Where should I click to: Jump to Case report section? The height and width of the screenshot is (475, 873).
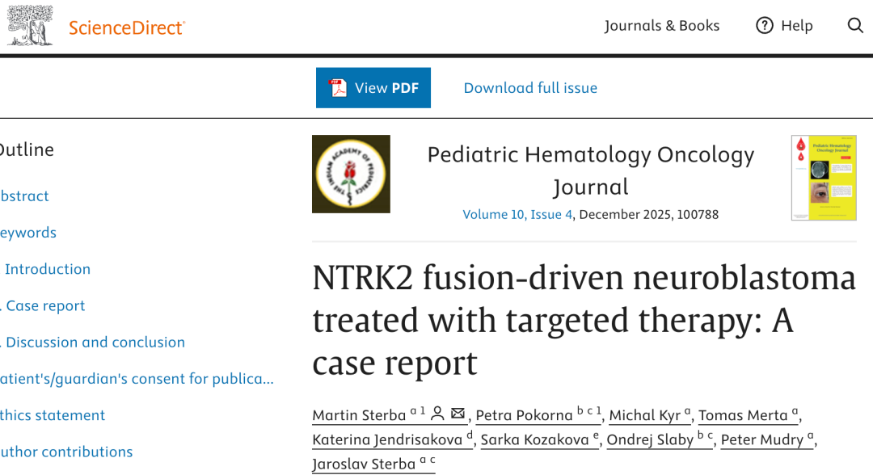(x=44, y=306)
